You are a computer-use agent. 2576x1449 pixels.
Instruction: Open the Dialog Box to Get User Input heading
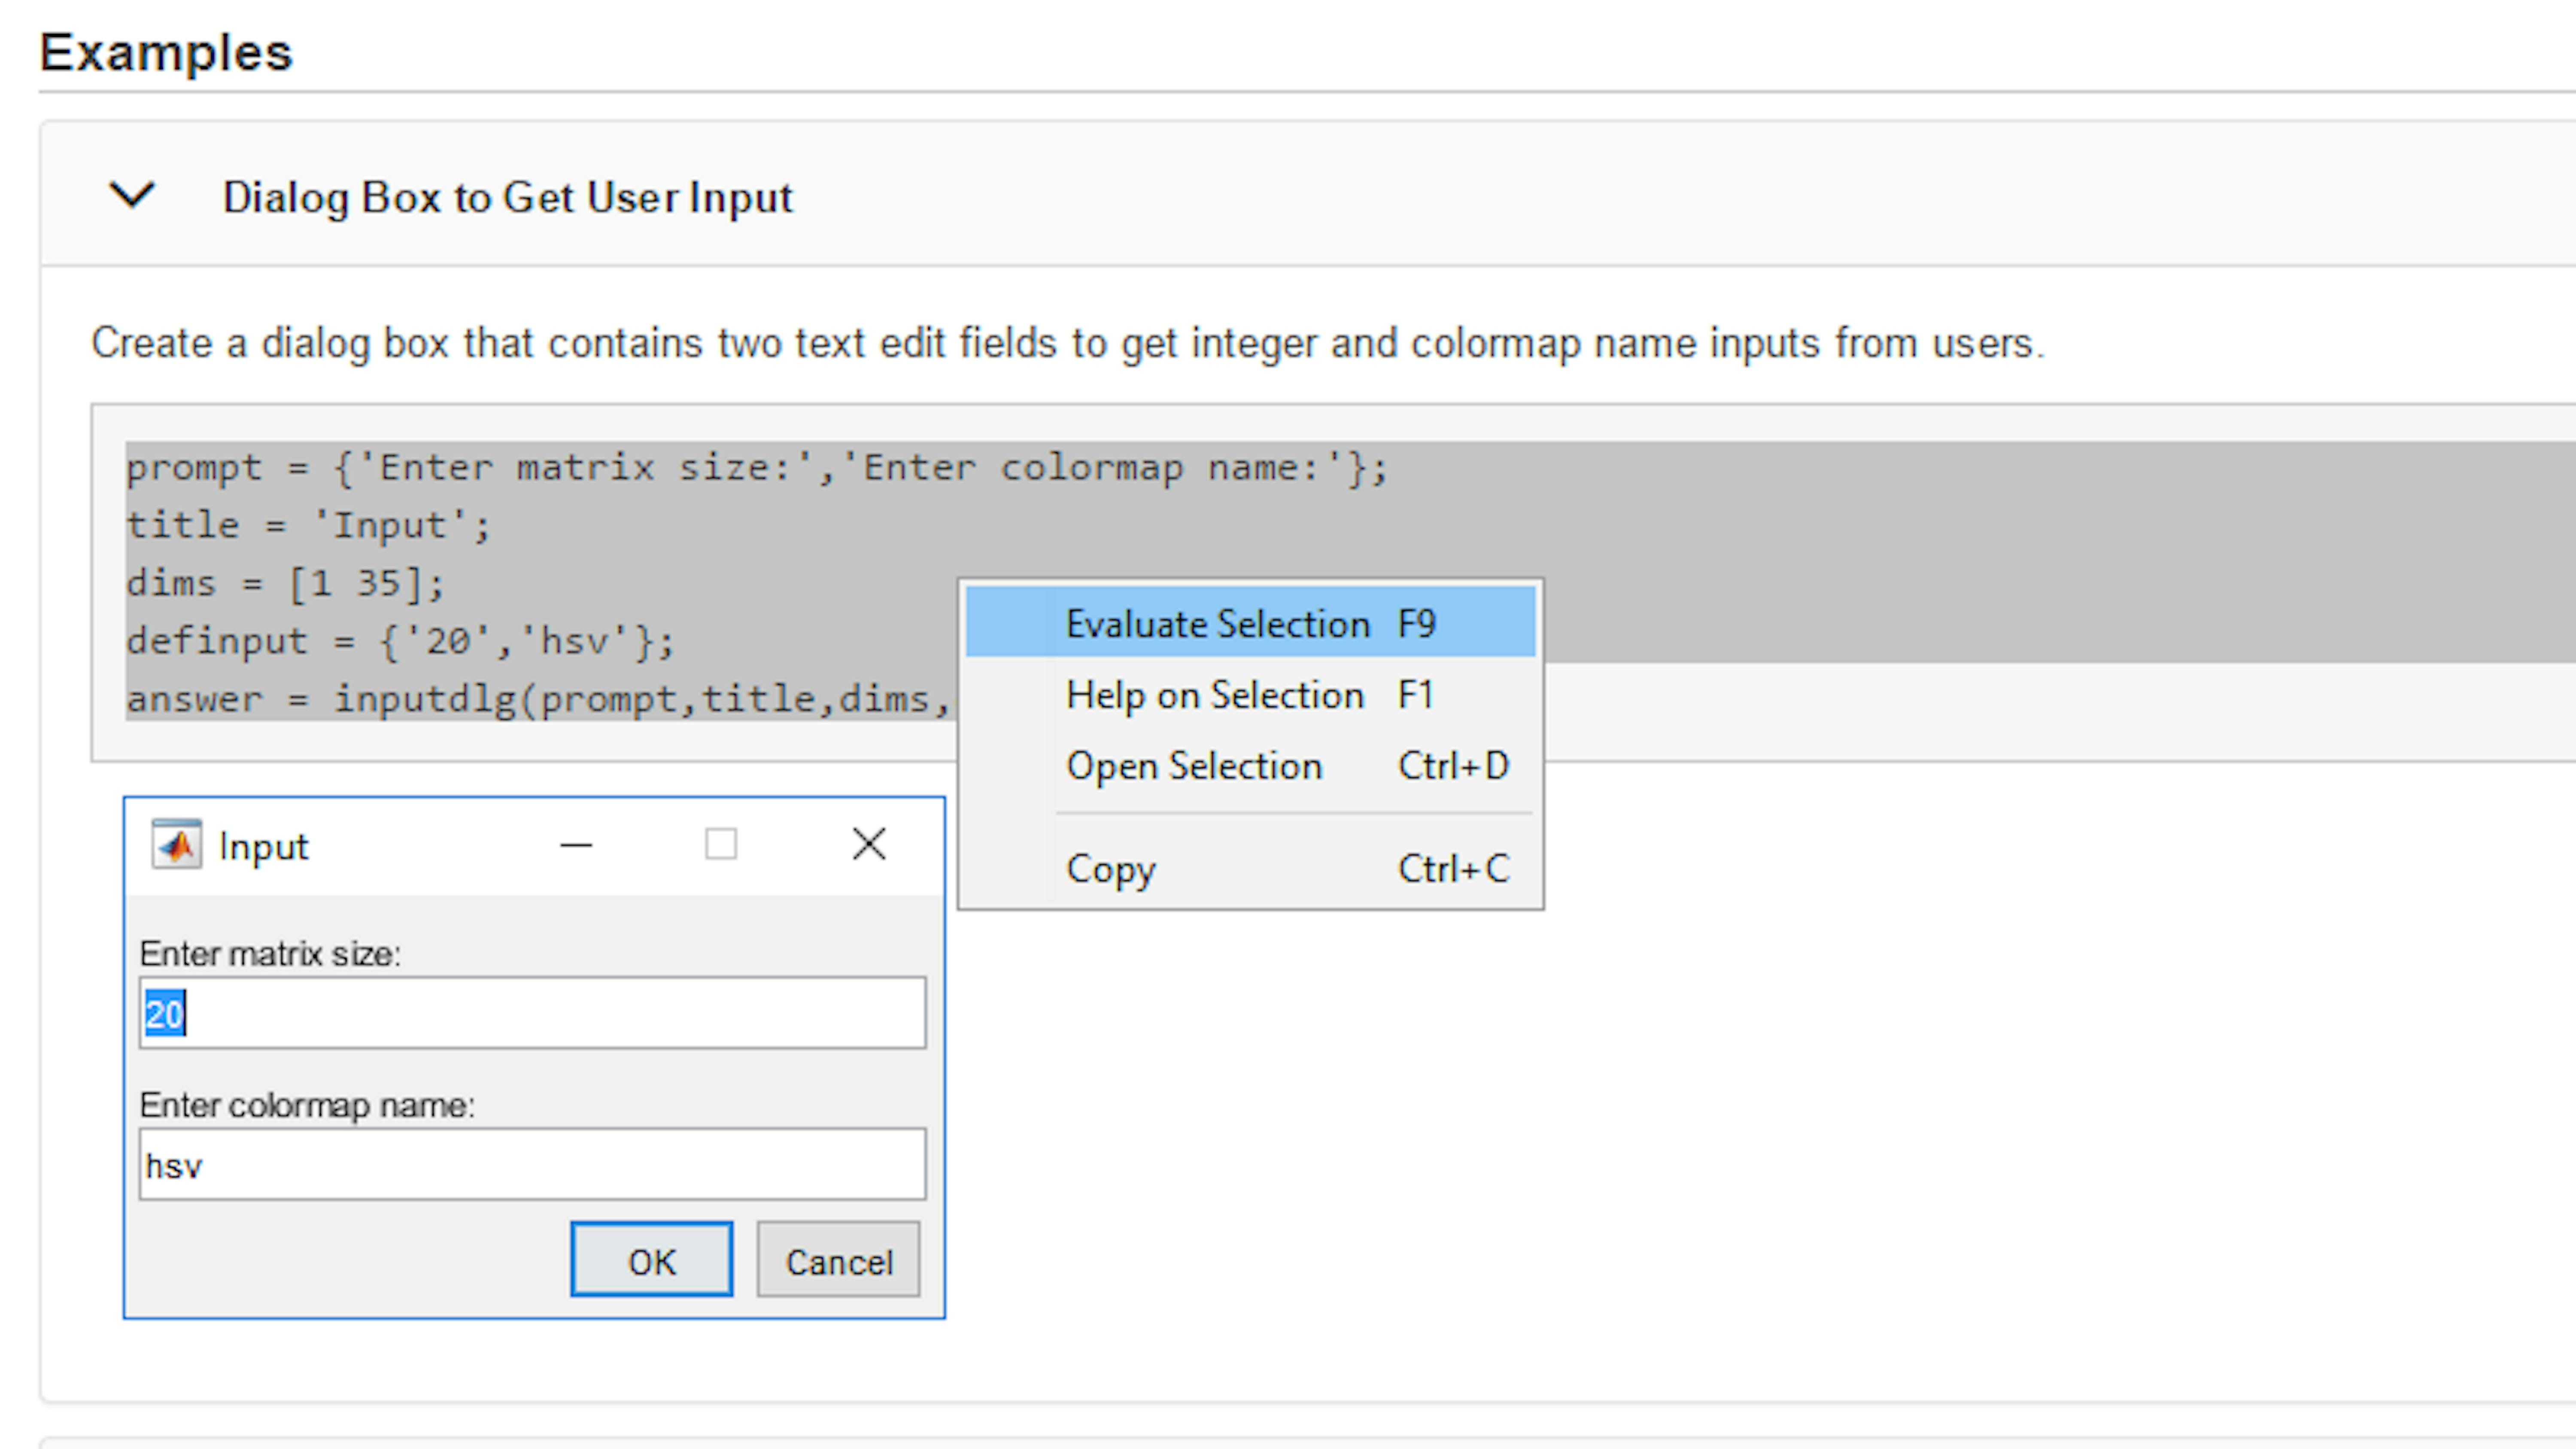click(x=507, y=197)
